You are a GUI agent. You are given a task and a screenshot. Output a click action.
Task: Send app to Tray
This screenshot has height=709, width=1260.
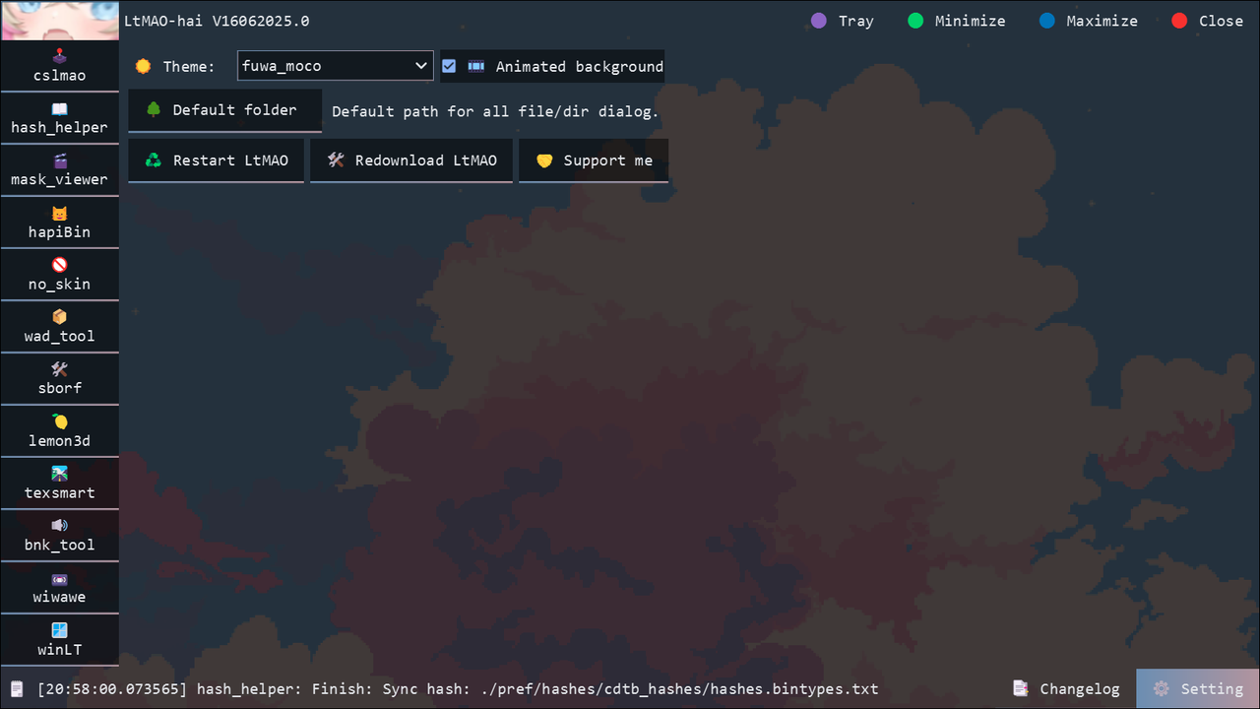pos(842,21)
